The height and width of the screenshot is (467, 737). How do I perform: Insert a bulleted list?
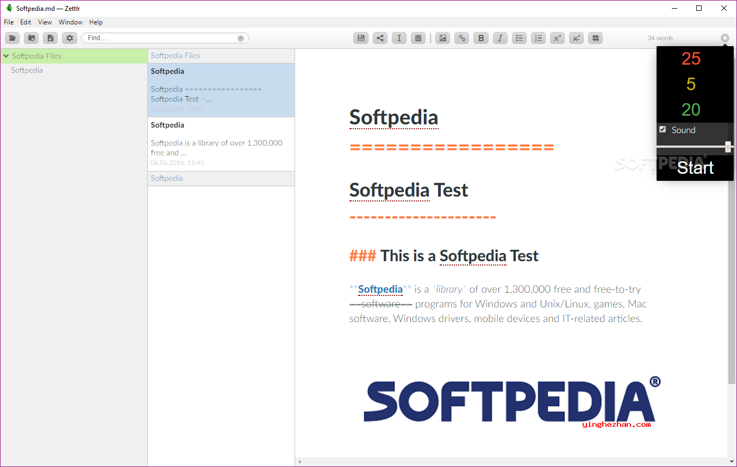tap(519, 38)
